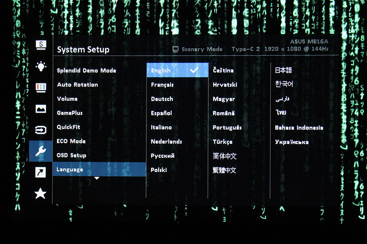
Task: Select Magyar from the language list
Action: 224,99
